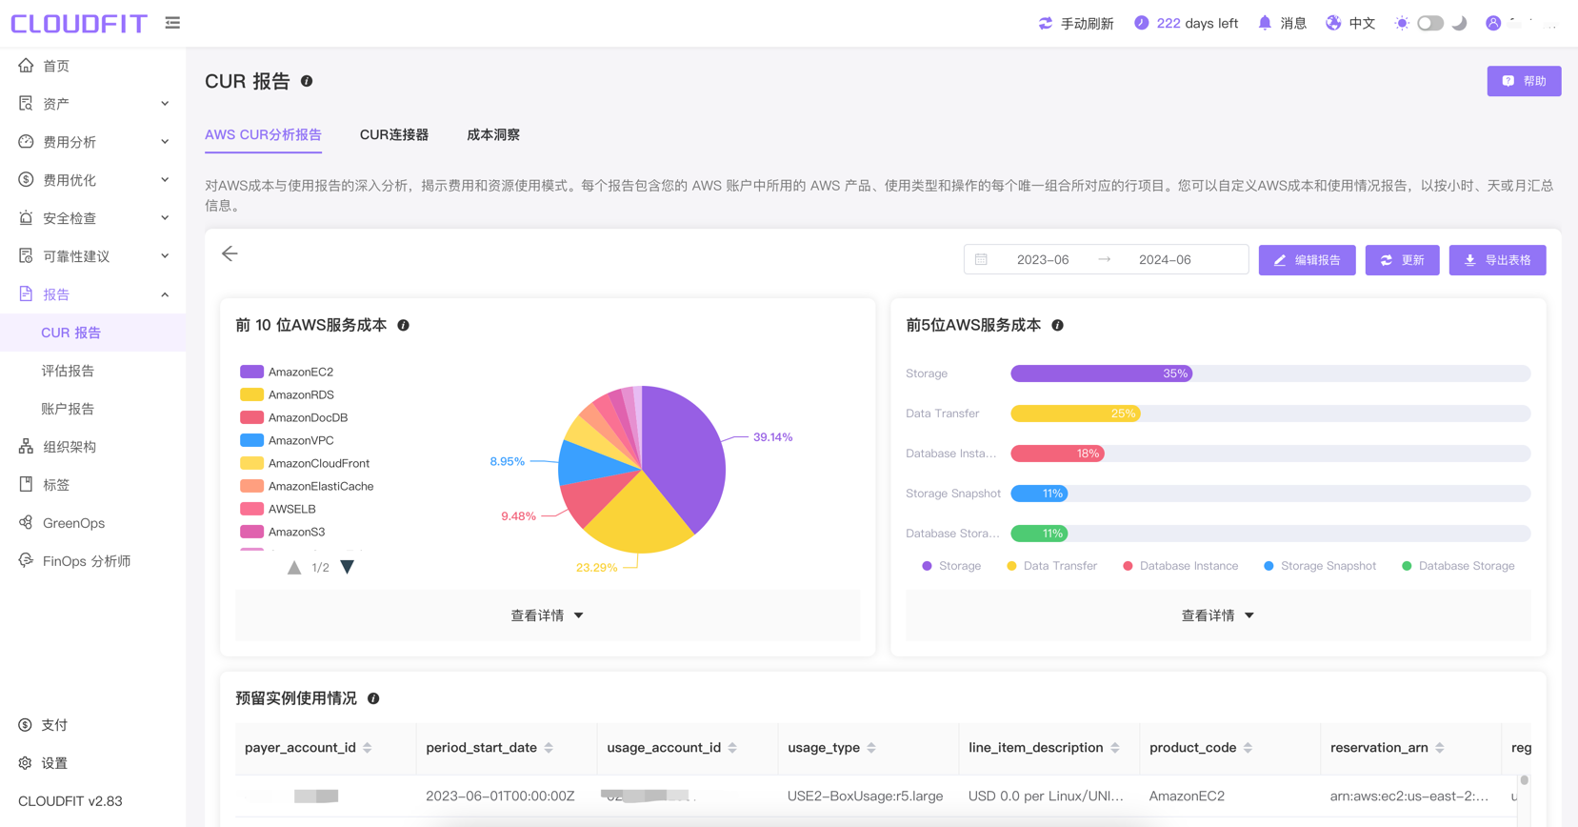Click 导出表格 export button

1497,260
